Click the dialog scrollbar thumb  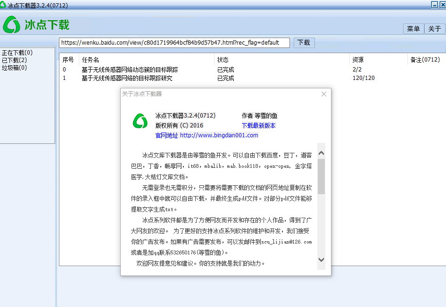click(x=321, y=176)
